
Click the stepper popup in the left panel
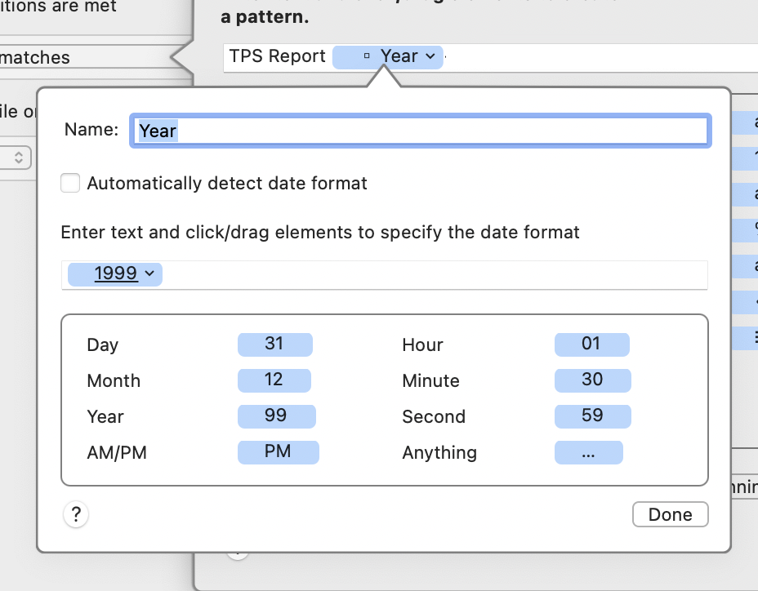click(x=16, y=158)
